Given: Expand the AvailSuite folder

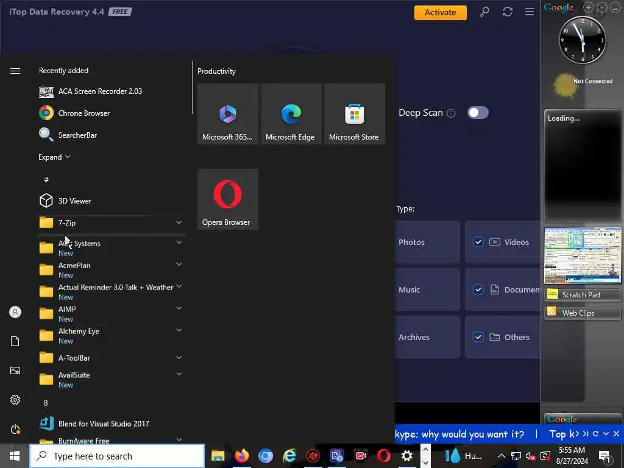Looking at the screenshot, I should coord(179,374).
